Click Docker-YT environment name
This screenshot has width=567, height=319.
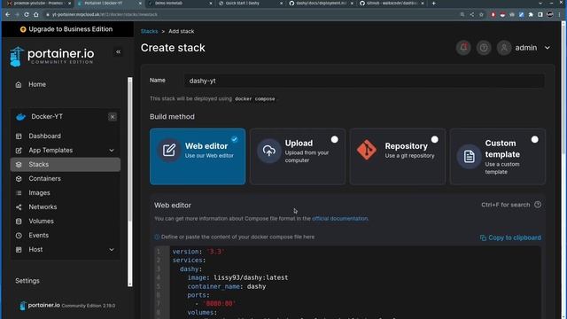47,117
